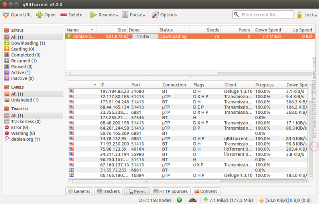Select peer row 50.76.166.209
319x204 pixels.
pos(188,133)
